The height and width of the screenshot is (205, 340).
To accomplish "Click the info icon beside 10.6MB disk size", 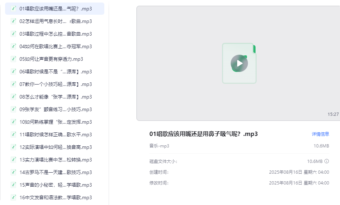I will 327,161.
